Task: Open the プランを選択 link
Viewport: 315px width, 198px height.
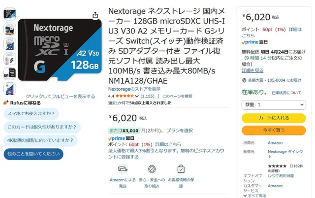Action: [x=179, y=131]
